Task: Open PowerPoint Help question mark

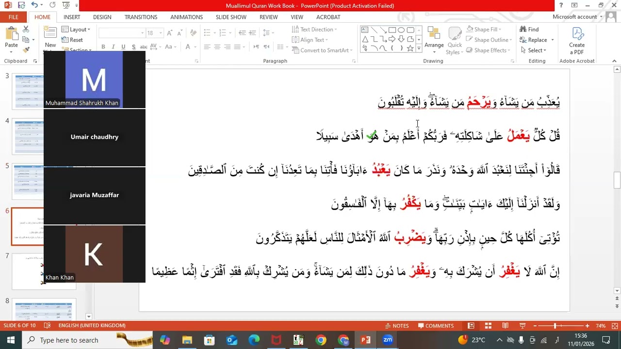Action: click(x=561, y=5)
